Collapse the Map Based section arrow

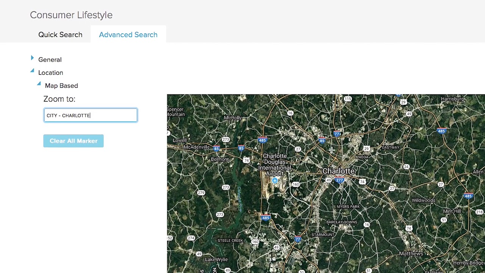pos(39,83)
